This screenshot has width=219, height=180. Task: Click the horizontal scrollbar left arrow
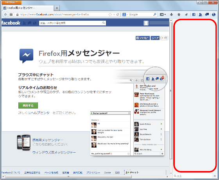4,176
